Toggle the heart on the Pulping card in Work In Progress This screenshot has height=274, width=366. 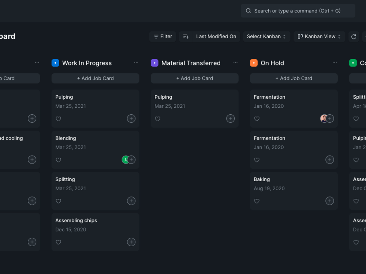click(x=58, y=118)
